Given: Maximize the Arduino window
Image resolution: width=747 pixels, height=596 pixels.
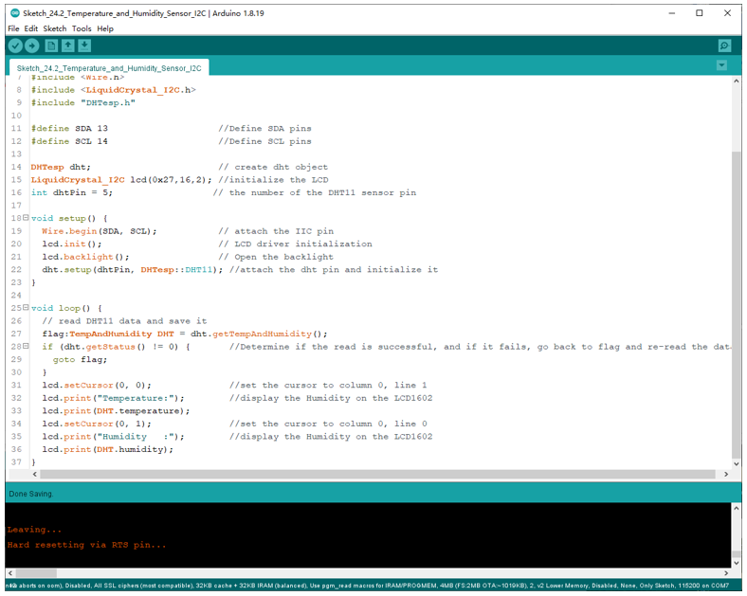Looking at the screenshot, I should 700,13.
